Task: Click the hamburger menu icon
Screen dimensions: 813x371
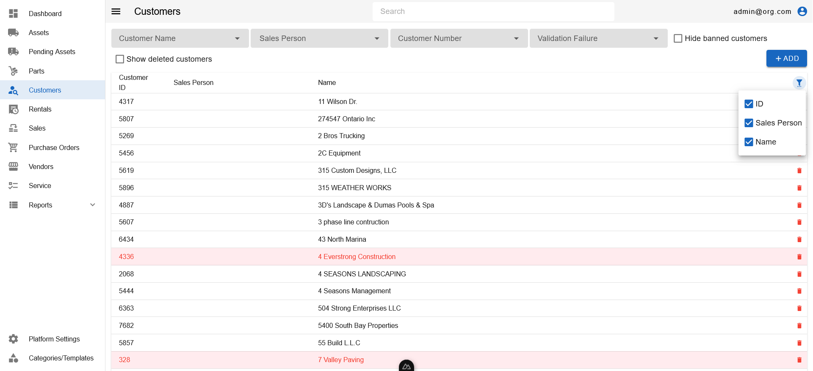Action: [116, 11]
